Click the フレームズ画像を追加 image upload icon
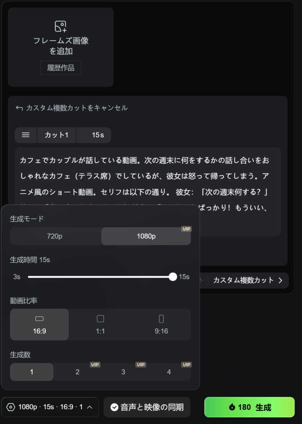Image resolution: width=302 pixels, height=424 pixels. (x=60, y=26)
